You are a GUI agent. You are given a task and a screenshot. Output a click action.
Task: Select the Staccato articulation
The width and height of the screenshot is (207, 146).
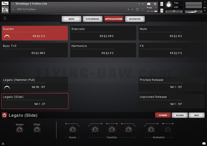coord(103,33)
